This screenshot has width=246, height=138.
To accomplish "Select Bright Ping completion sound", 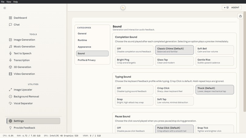I will click(134, 61).
